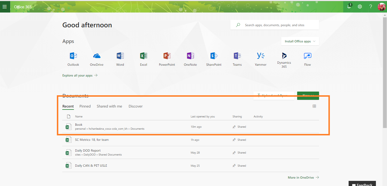Sort by the Name column header
The height and width of the screenshot is (186, 387).
click(x=79, y=117)
